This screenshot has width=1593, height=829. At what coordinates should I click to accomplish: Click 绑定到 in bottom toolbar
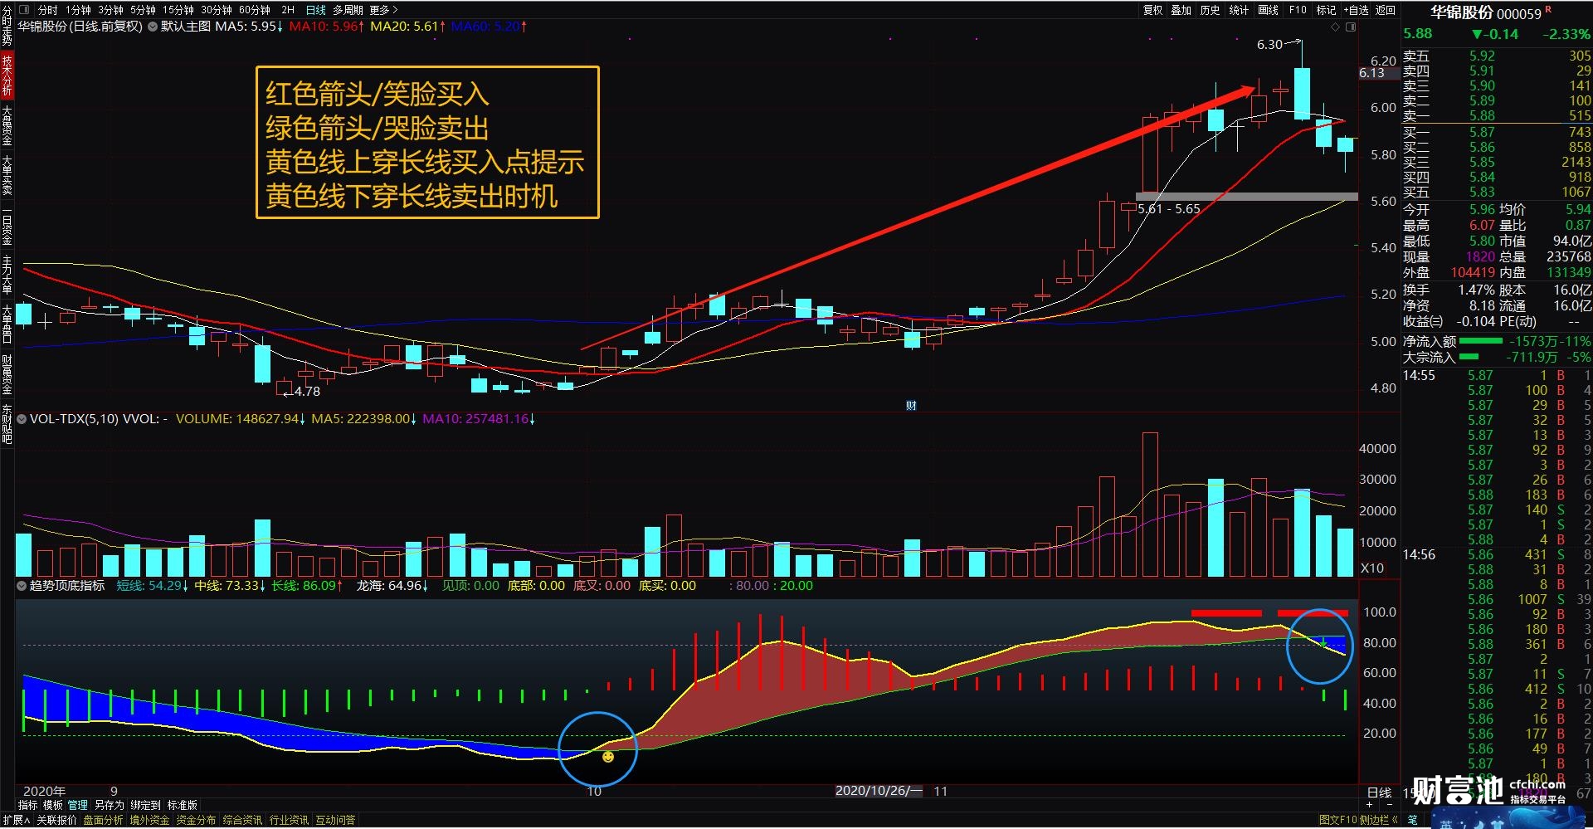pos(145,805)
